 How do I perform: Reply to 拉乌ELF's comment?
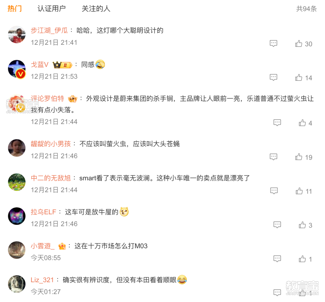(277, 225)
